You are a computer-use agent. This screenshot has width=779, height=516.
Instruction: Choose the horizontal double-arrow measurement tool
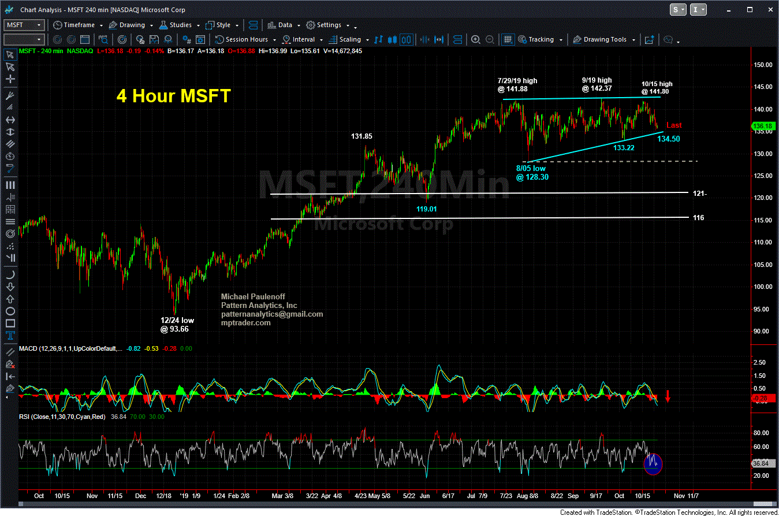tap(10, 120)
